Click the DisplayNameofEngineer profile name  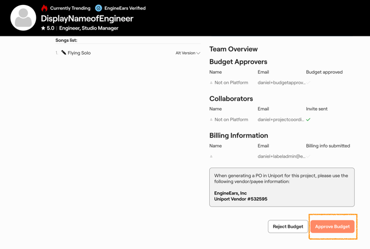tap(87, 19)
